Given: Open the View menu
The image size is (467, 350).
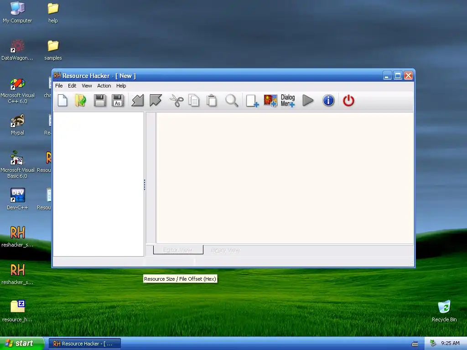Looking at the screenshot, I should [x=87, y=86].
